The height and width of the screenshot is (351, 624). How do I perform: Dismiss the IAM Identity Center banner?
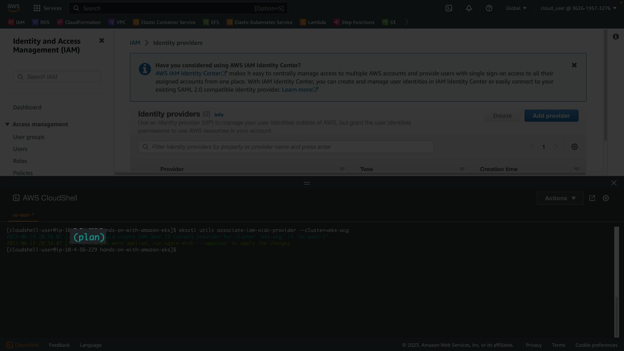click(x=574, y=65)
